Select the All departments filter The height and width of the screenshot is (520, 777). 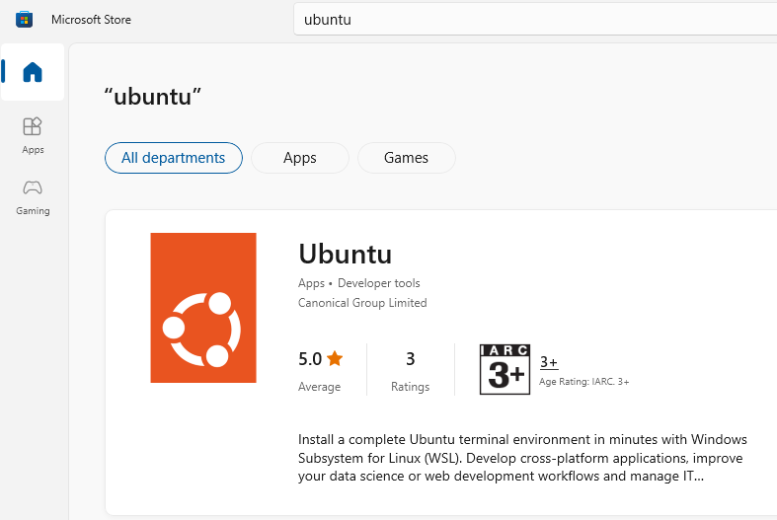[x=174, y=158]
